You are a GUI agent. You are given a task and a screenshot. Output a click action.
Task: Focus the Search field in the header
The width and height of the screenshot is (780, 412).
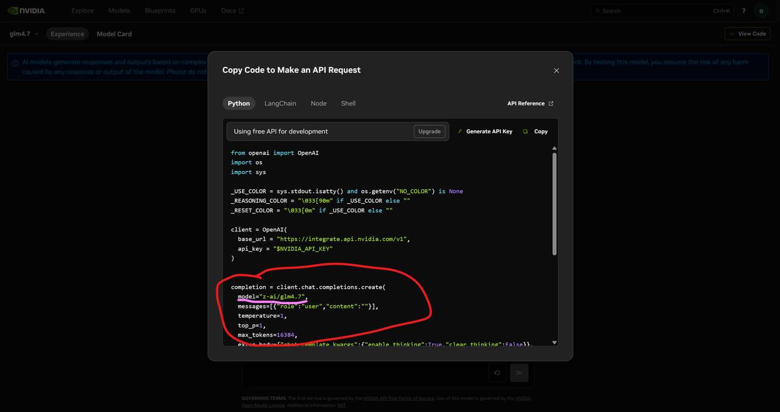(x=662, y=10)
